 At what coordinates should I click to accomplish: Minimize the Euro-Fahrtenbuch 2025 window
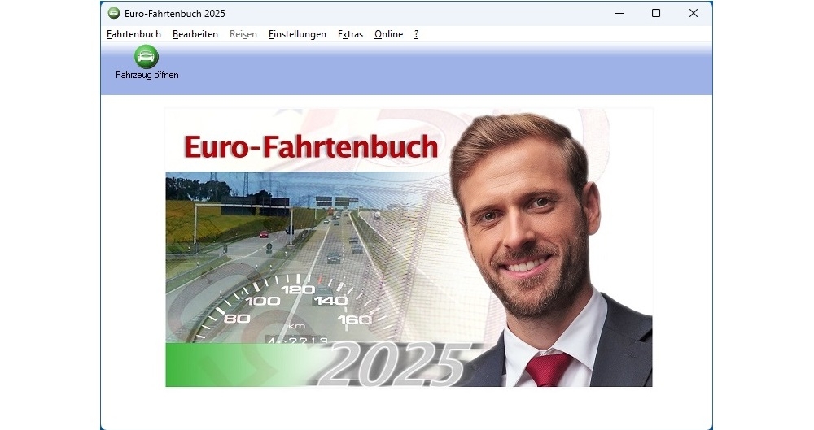619,14
